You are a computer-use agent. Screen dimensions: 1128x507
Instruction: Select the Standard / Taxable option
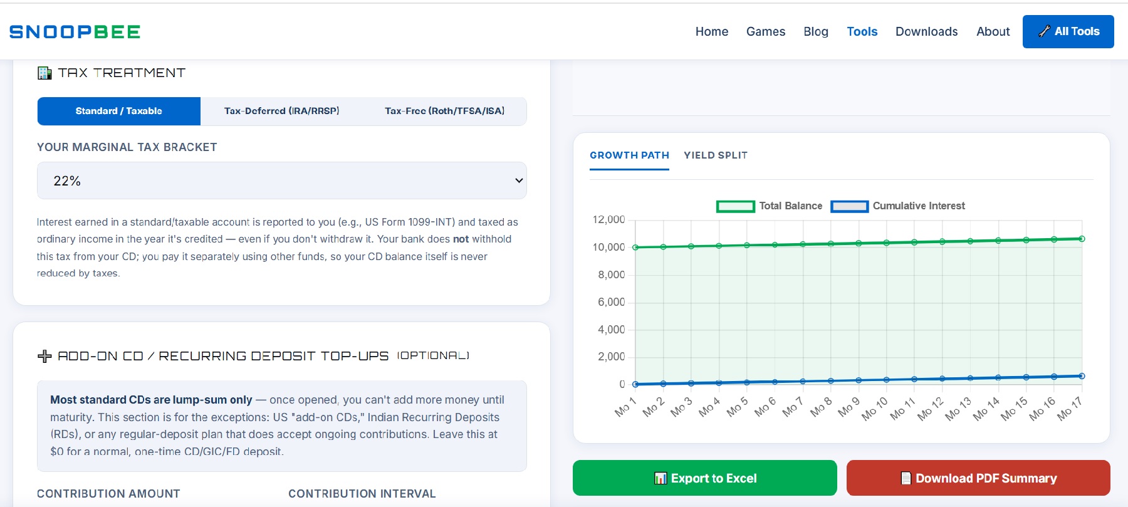pyautogui.click(x=119, y=111)
